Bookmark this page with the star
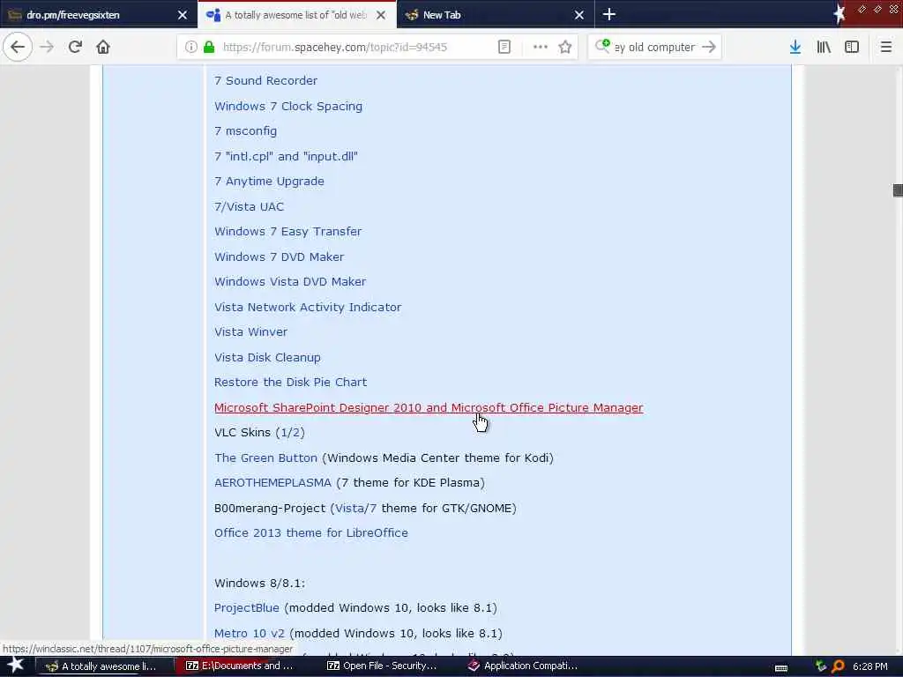Viewport: 903px width, 677px height. (x=565, y=47)
